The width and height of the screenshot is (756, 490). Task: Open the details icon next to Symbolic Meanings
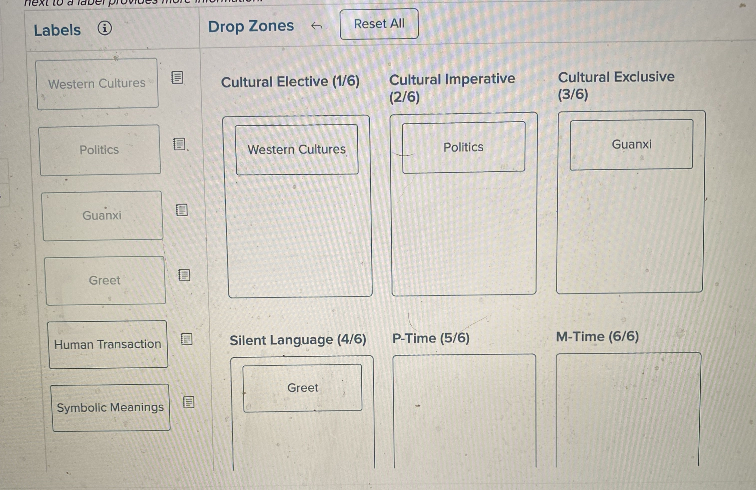(x=188, y=402)
